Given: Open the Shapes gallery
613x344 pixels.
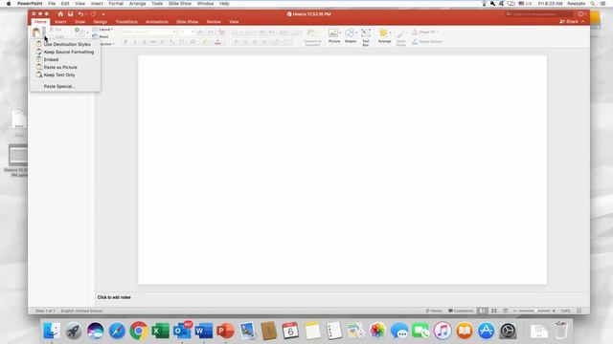Looking at the screenshot, I should click(x=351, y=35).
